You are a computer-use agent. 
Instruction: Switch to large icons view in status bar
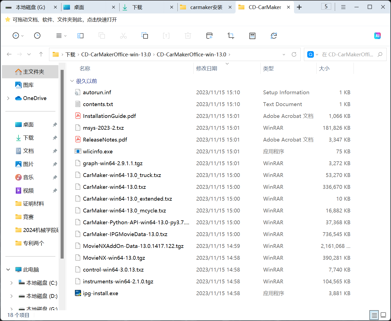pyautogui.click(x=383, y=315)
